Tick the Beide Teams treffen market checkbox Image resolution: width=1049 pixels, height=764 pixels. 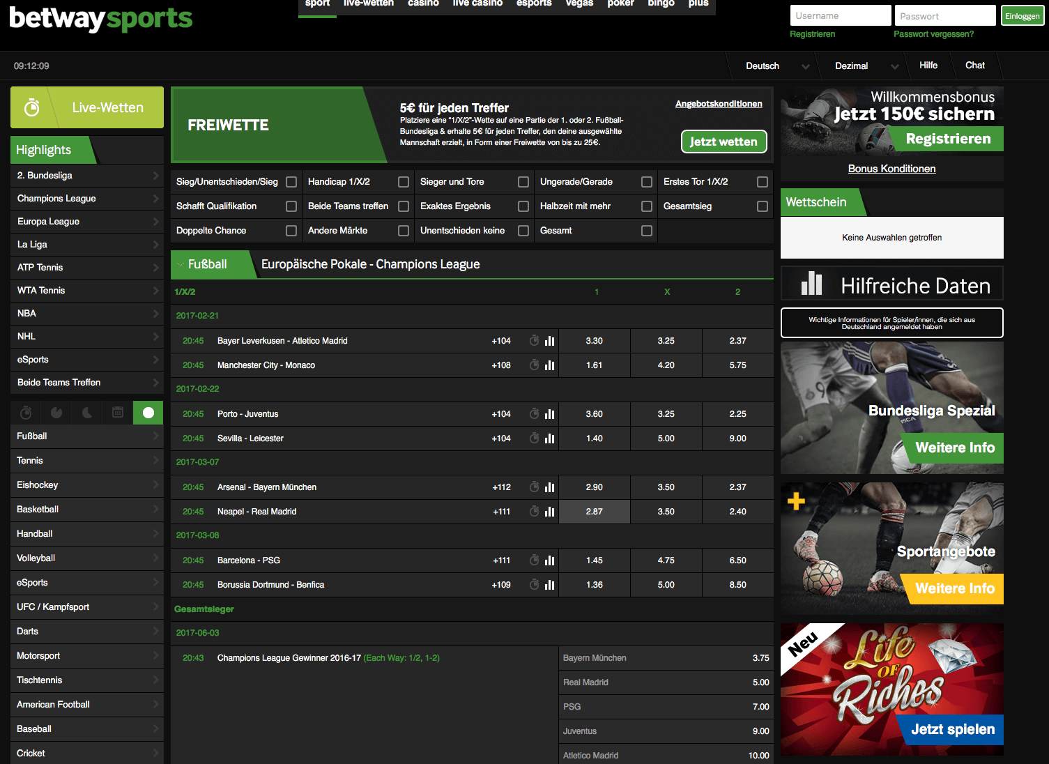(x=404, y=206)
